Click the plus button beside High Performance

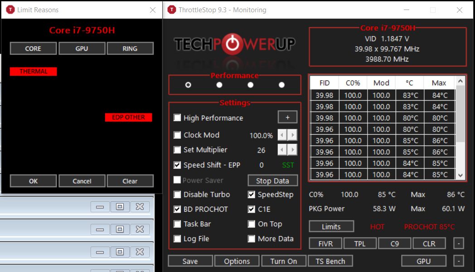tap(287, 117)
